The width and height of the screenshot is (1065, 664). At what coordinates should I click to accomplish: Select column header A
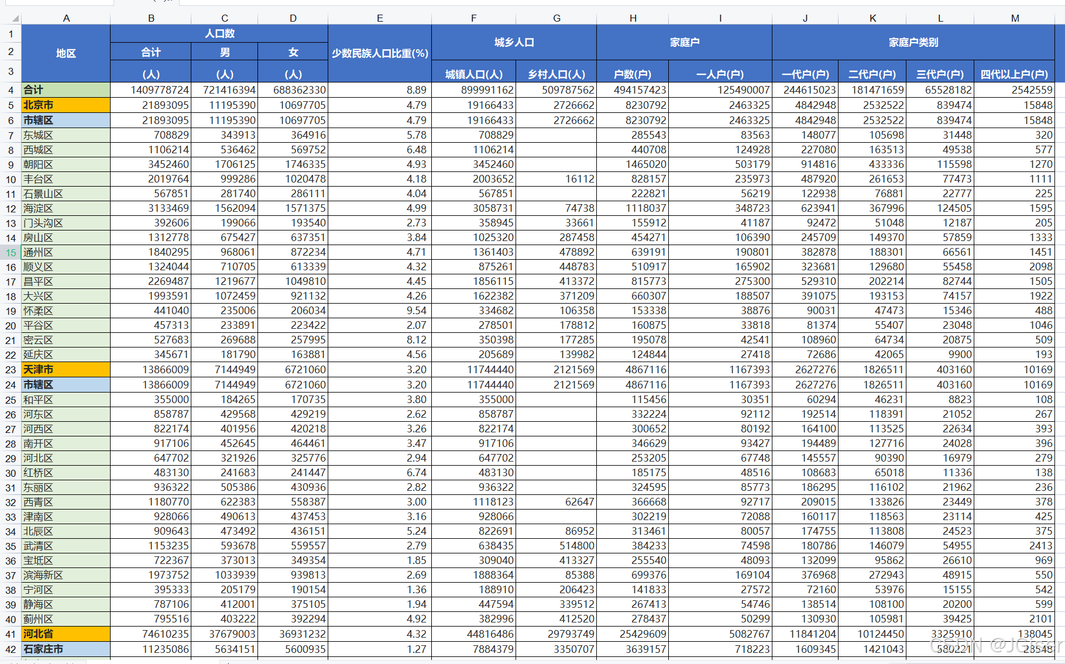(66, 18)
